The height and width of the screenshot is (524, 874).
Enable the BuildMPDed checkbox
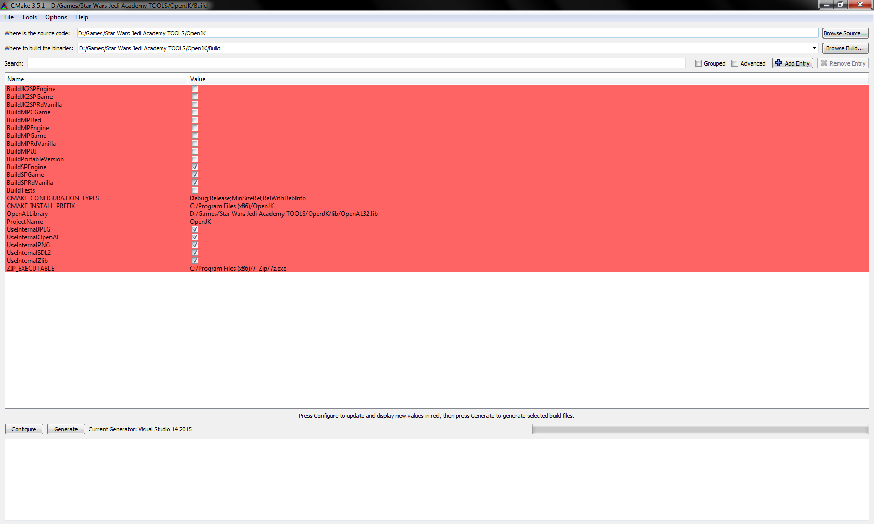click(195, 120)
